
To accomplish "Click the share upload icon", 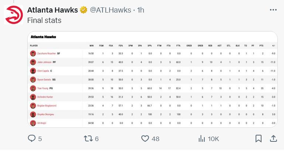I will click(273, 139).
